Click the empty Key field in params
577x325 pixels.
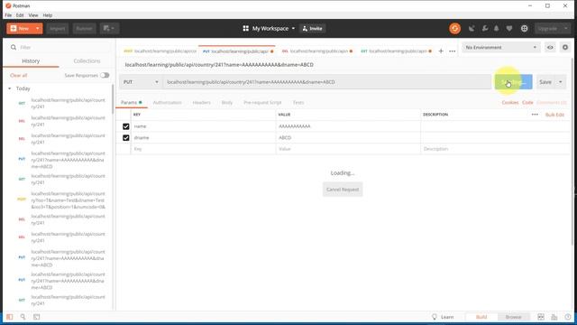coord(204,149)
